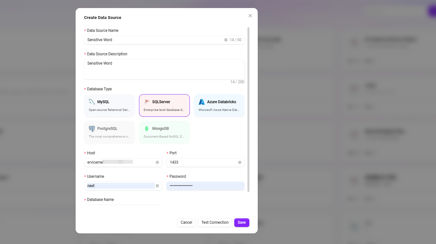Select the MongoDB database type card

coord(164,132)
